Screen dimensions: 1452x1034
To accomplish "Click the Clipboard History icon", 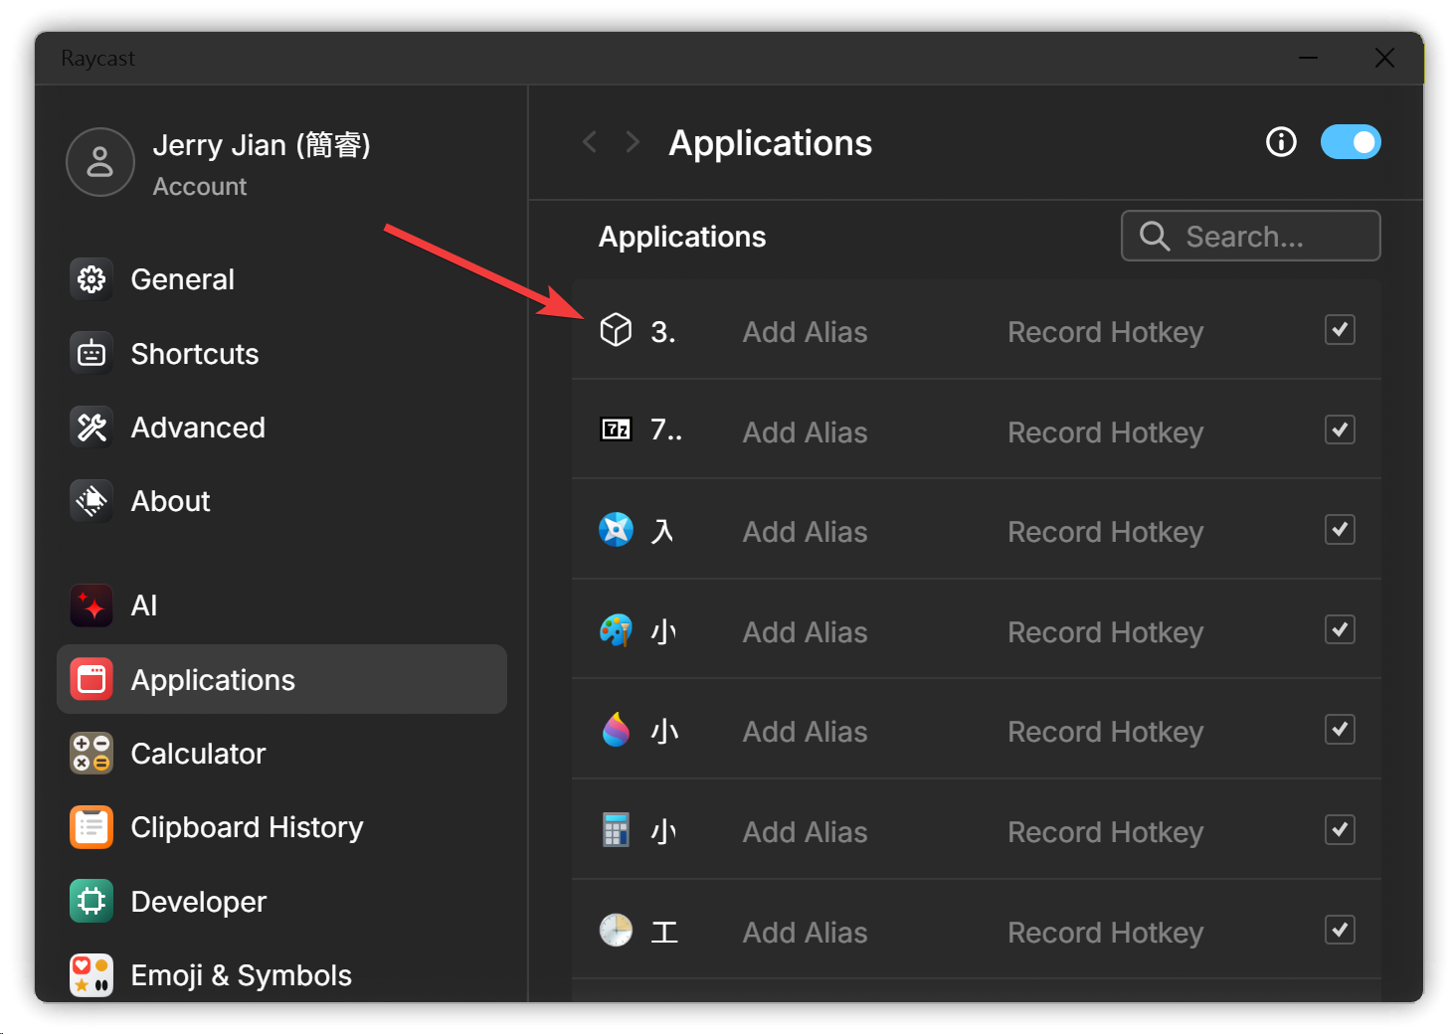I will tap(91, 827).
